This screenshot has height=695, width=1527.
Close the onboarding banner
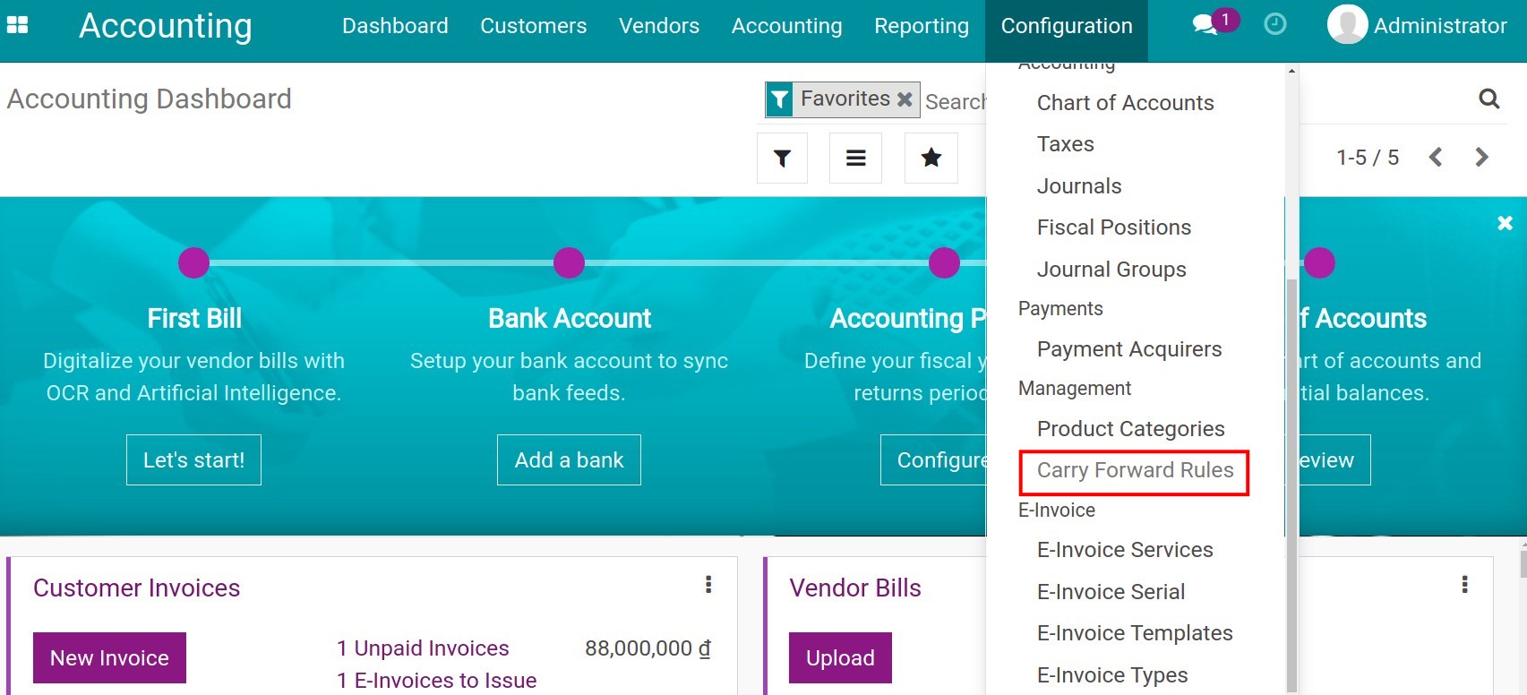[1505, 223]
